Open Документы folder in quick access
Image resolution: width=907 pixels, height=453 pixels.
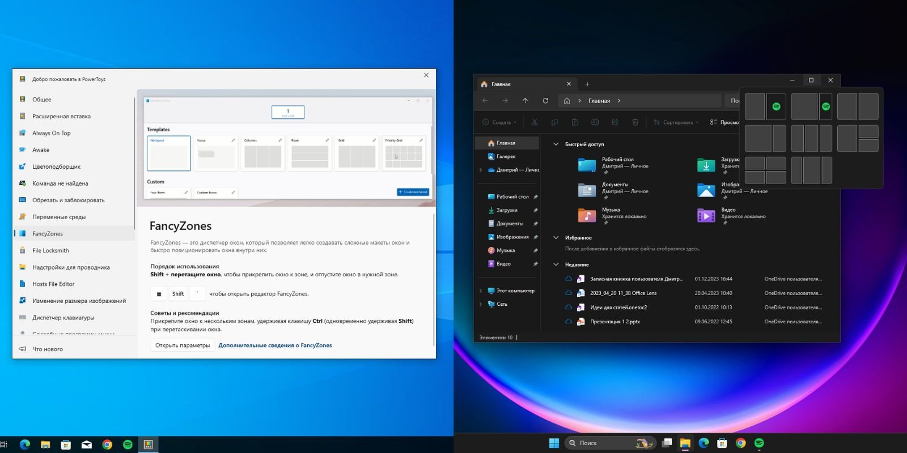pos(613,190)
